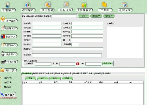Image resolution: width=147 pixels, height=105 pixels.
Task: Click the 姓名 column header
Action: pos(25,82)
